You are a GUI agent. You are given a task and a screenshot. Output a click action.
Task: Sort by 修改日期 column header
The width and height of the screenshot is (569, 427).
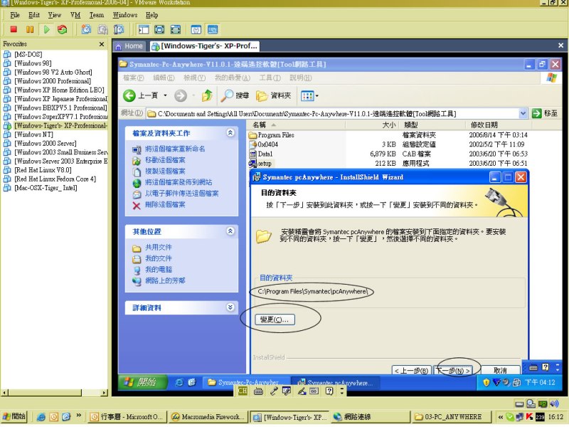point(499,125)
